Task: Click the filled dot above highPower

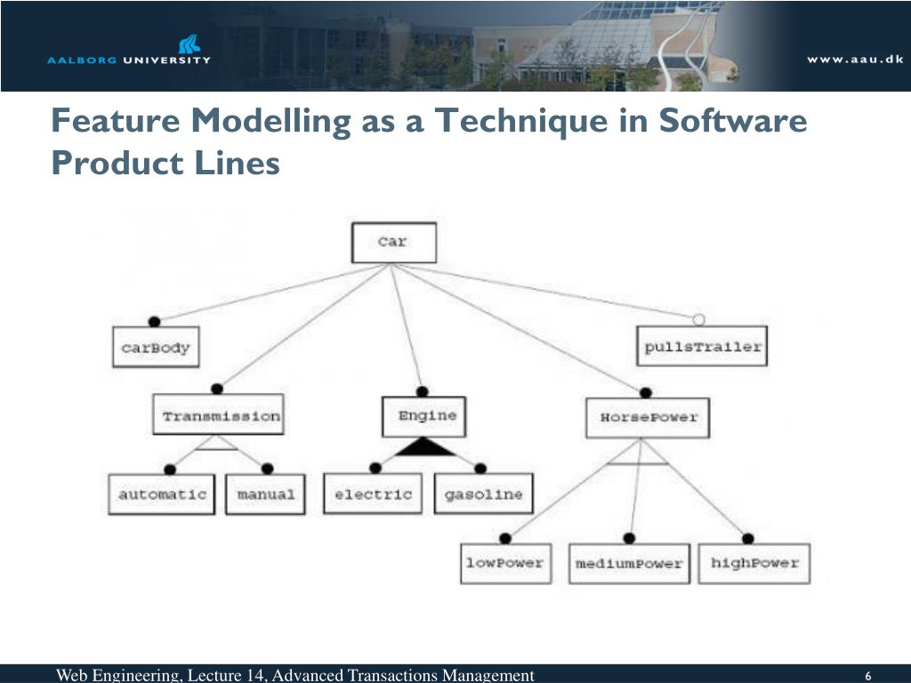Action: (748, 538)
